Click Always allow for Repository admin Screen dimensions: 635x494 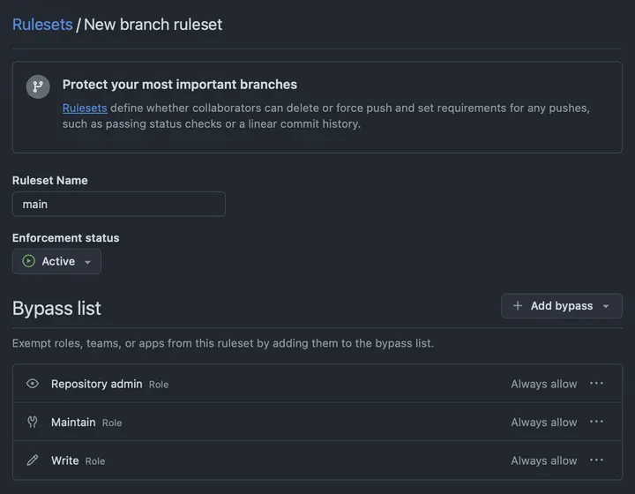(x=544, y=384)
